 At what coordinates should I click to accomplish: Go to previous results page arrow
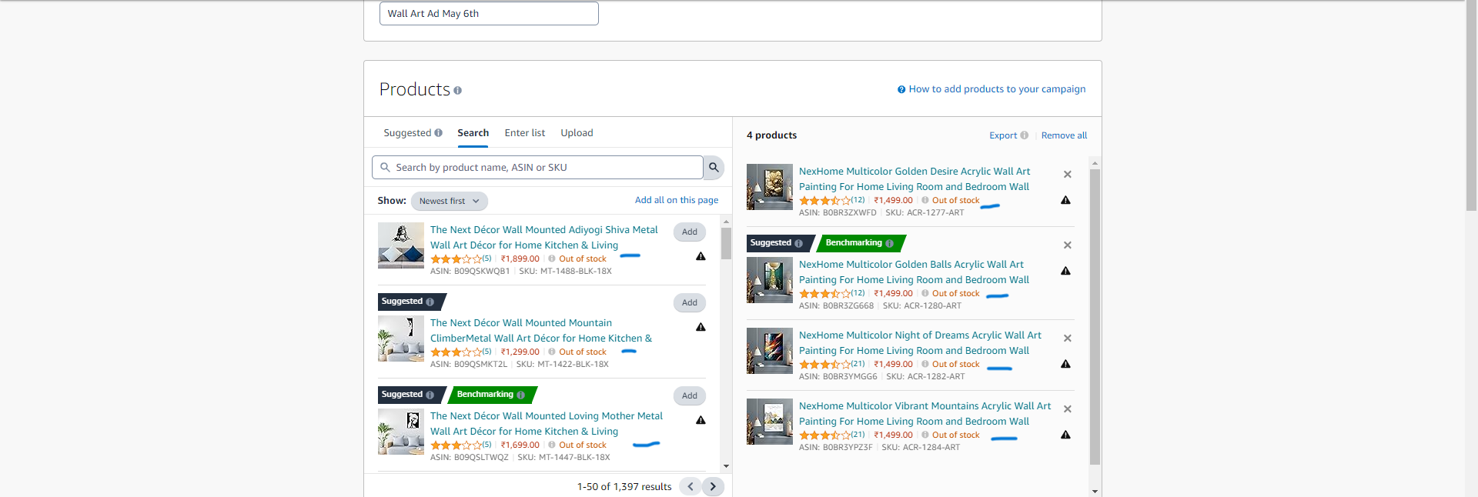[x=691, y=486]
